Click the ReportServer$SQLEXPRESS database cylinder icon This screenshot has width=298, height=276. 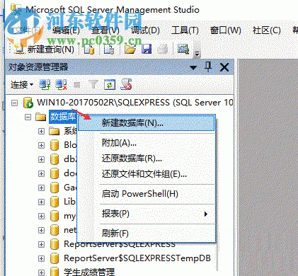55,244
